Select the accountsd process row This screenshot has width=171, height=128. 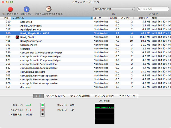tap(85, 22)
